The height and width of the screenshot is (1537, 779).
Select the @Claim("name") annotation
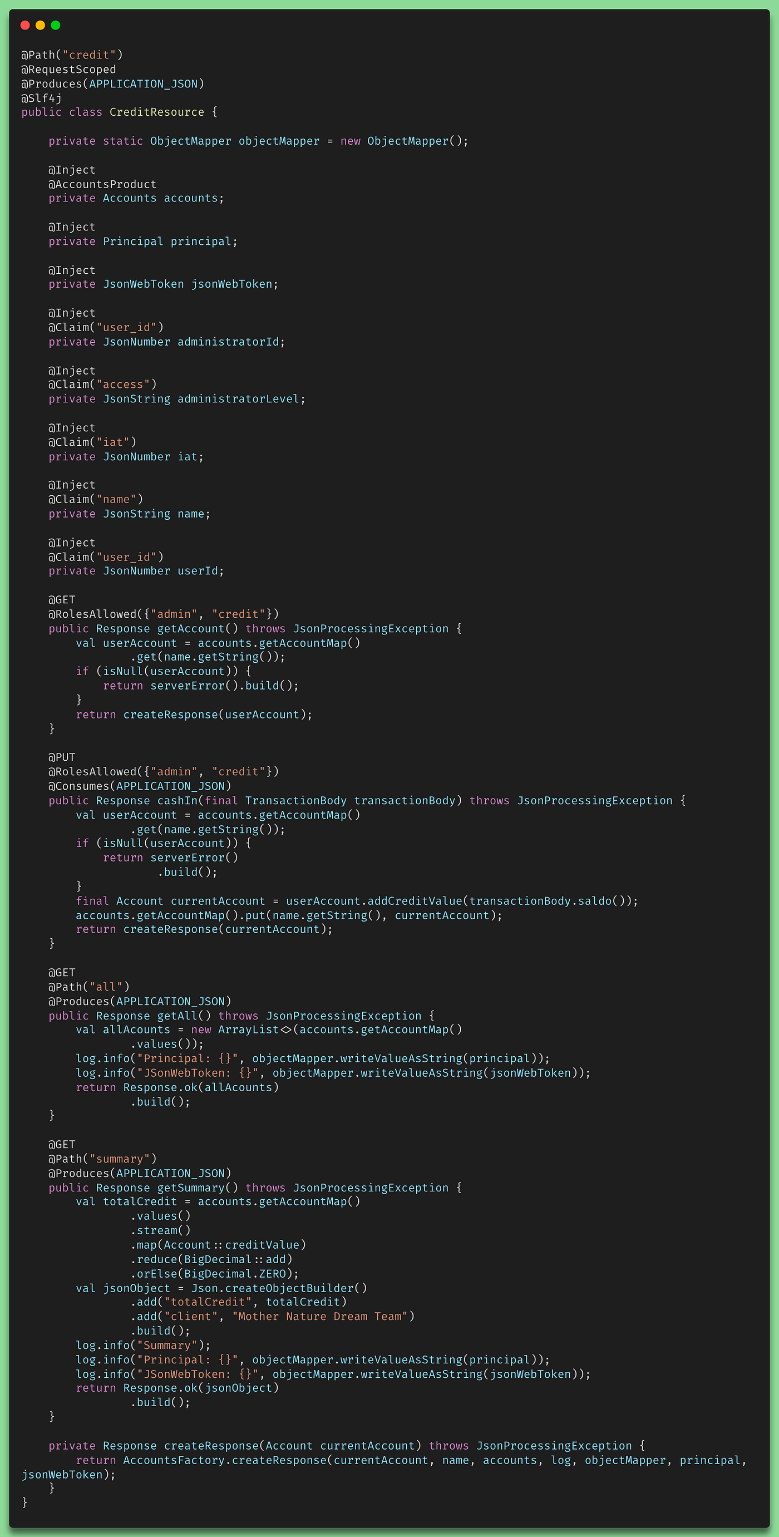(x=96, y=499)
